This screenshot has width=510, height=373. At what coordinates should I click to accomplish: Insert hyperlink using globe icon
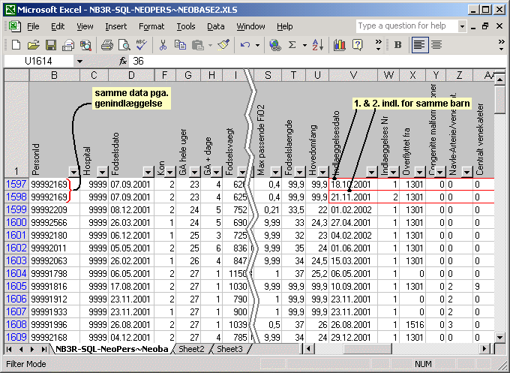(x=274, y=44)
